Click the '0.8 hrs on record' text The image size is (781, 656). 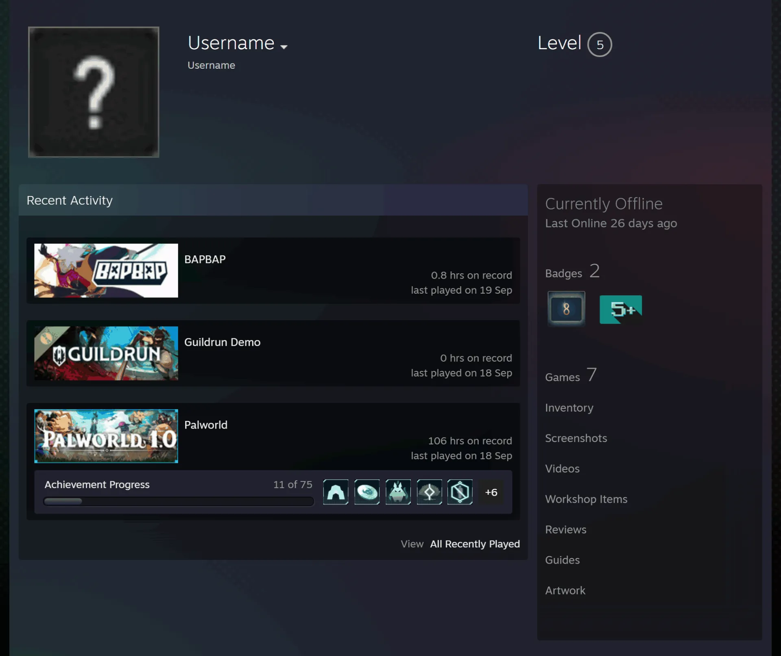471,275
